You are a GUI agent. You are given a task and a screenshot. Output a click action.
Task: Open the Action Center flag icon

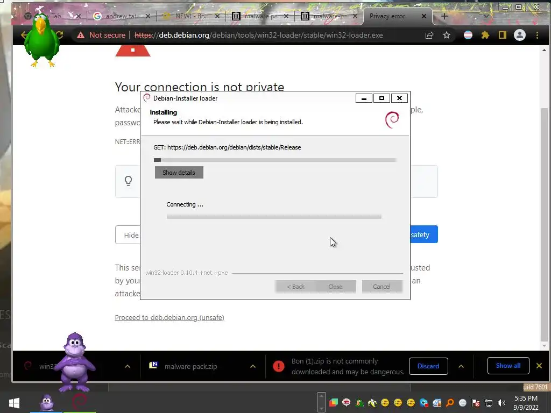pos(476,403)
